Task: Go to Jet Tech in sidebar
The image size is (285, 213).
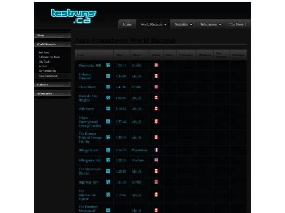Action: point(43,66)
